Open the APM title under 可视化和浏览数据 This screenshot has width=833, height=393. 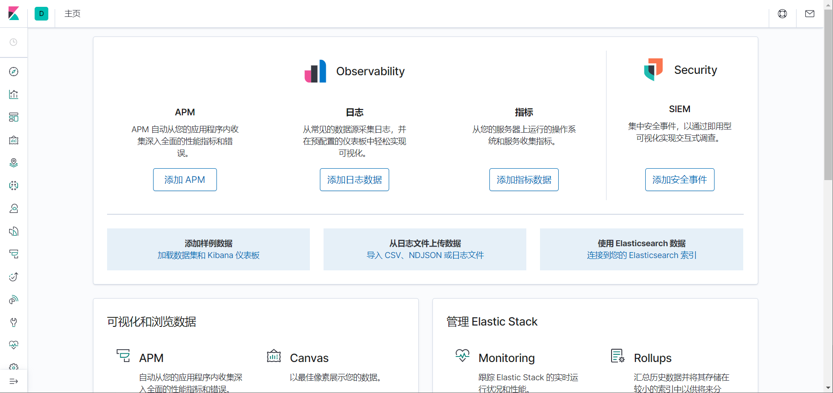coord(151,358)
